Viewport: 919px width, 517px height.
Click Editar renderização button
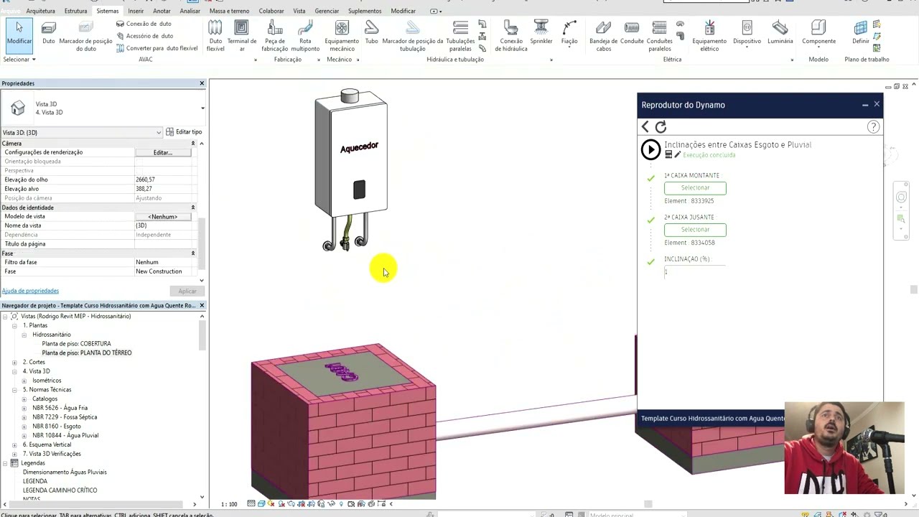(163, 152)
